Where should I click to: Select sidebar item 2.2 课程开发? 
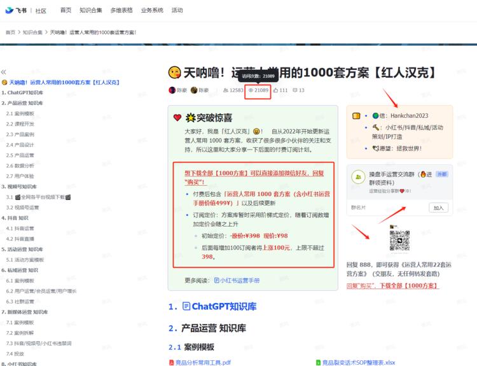(x=20, y=124)
